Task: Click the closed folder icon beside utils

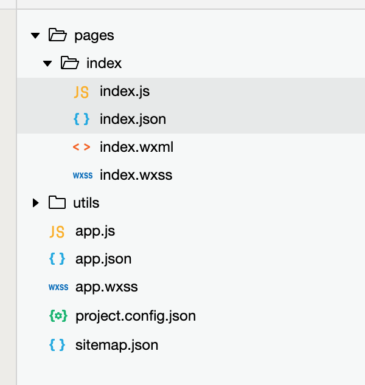Action: coord(57,202)
